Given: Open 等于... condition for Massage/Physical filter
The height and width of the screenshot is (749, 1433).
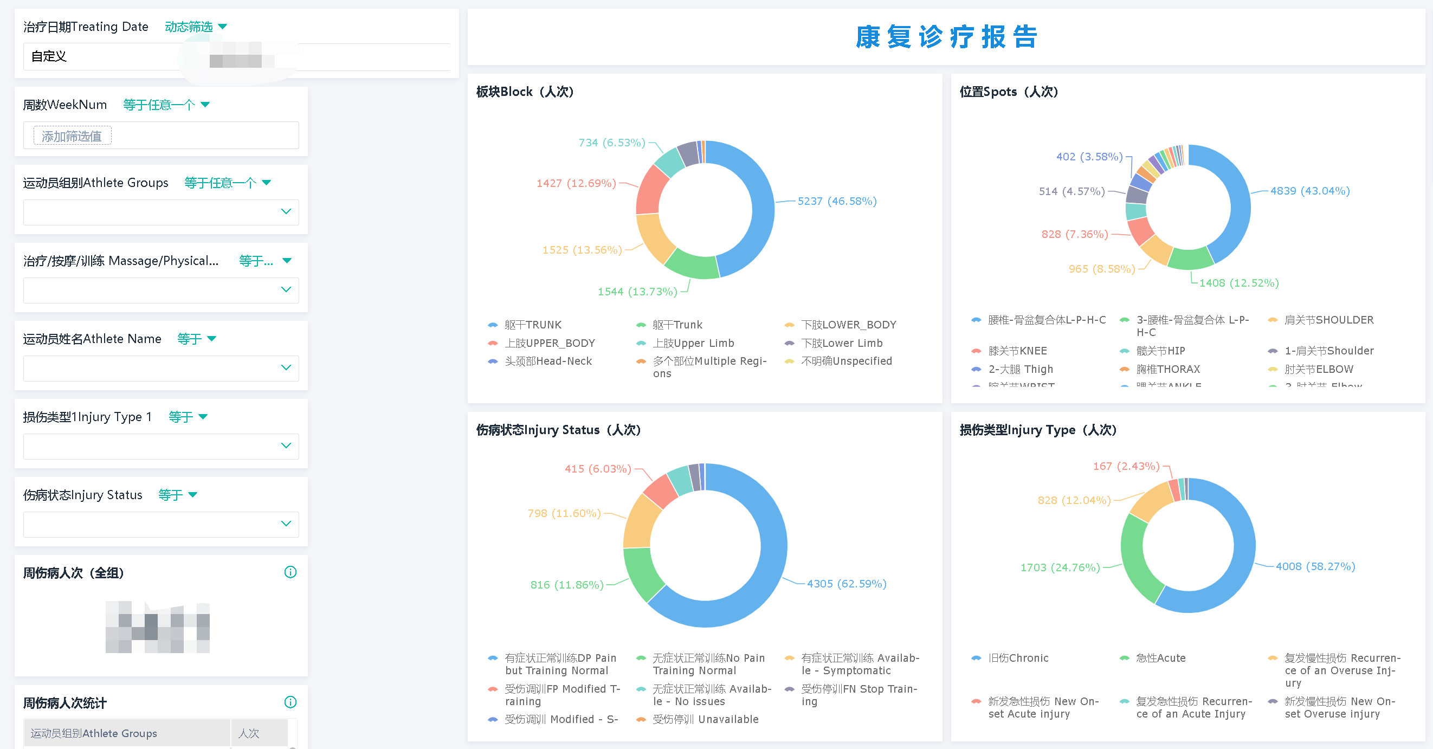Looking at the screenshot, I should [265, 261].
